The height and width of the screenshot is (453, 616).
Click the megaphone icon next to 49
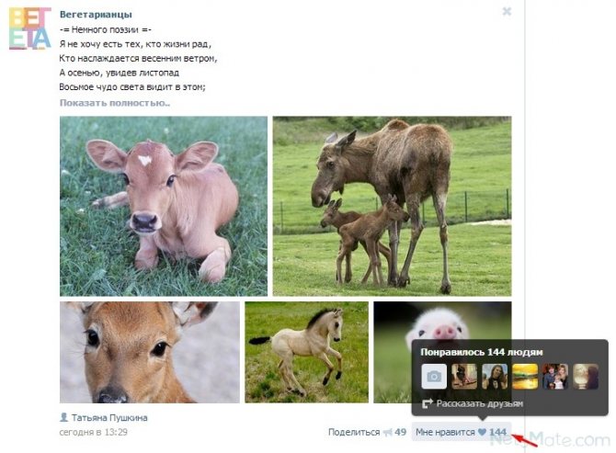(x=388, y=432)
